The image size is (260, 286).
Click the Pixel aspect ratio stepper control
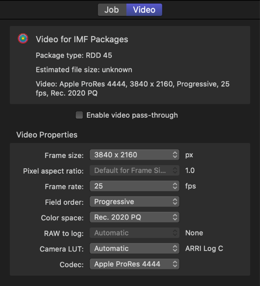[x=176, y=170]
